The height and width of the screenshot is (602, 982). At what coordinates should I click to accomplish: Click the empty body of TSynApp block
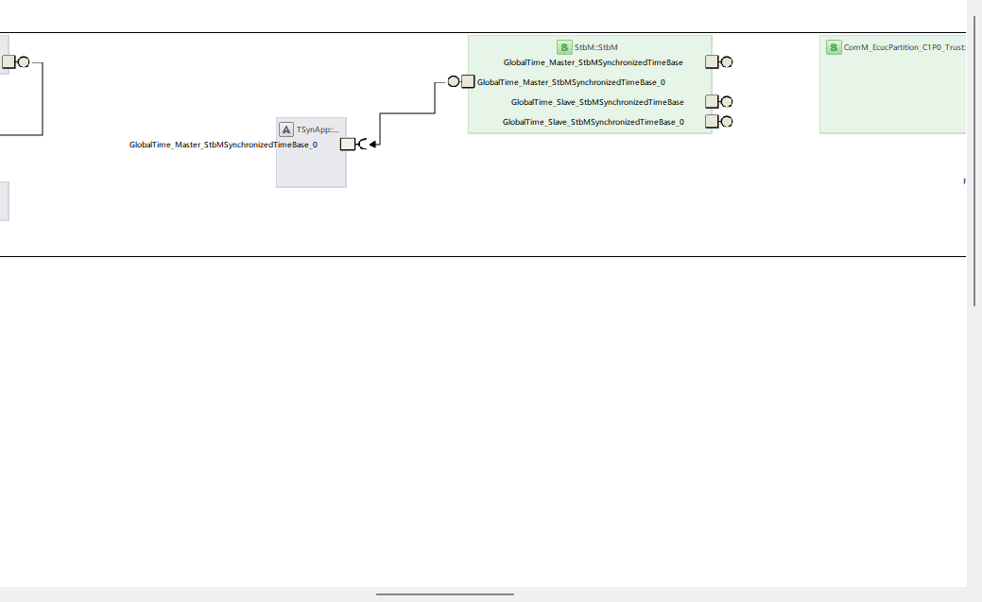pos(311,163)
